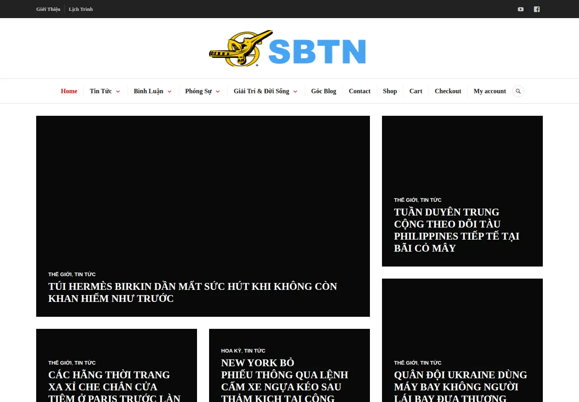Click Tin Tức category on Hermès article
Viewport: 579px width, 402px height.
point(85,275)
